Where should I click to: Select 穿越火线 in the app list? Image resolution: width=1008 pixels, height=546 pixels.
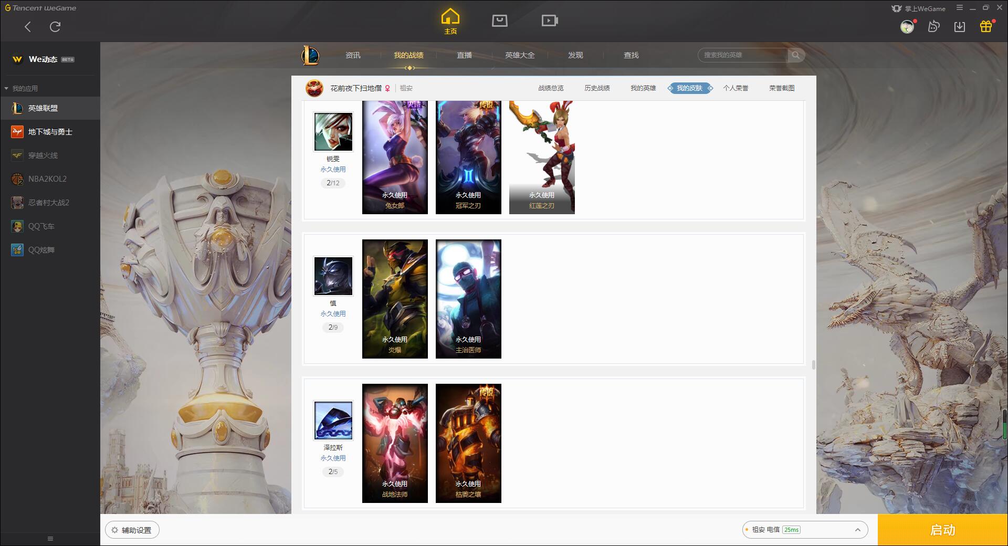coord(50,155)
